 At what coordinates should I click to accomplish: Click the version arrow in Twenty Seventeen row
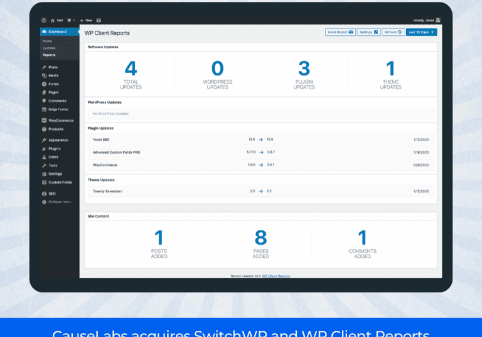[x=260, y=191]
